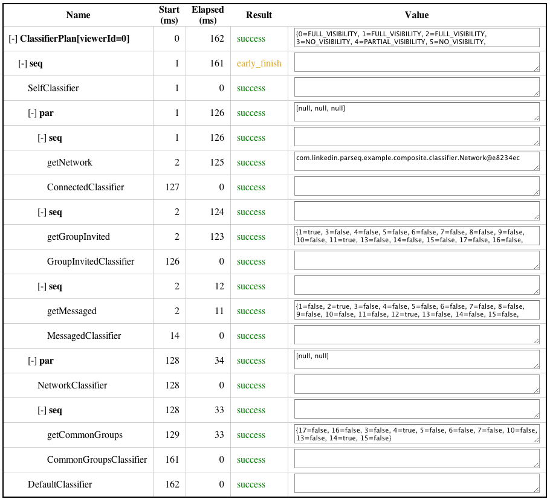Click inside the ClassifierPlan value text box
The width and height of the screenshot is (550, 502).
coord(416,37)
